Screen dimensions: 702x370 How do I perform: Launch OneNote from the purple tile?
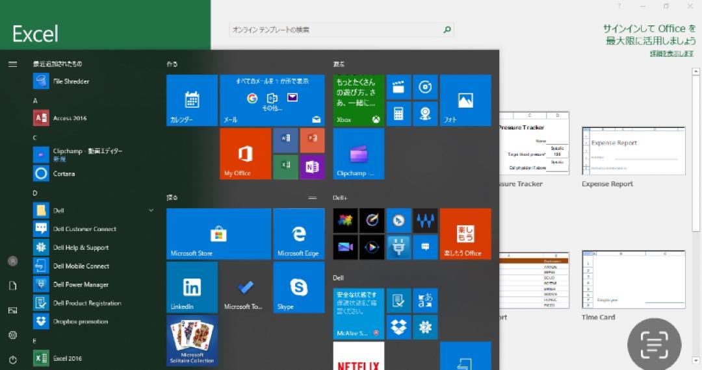[x=313, y=167]
